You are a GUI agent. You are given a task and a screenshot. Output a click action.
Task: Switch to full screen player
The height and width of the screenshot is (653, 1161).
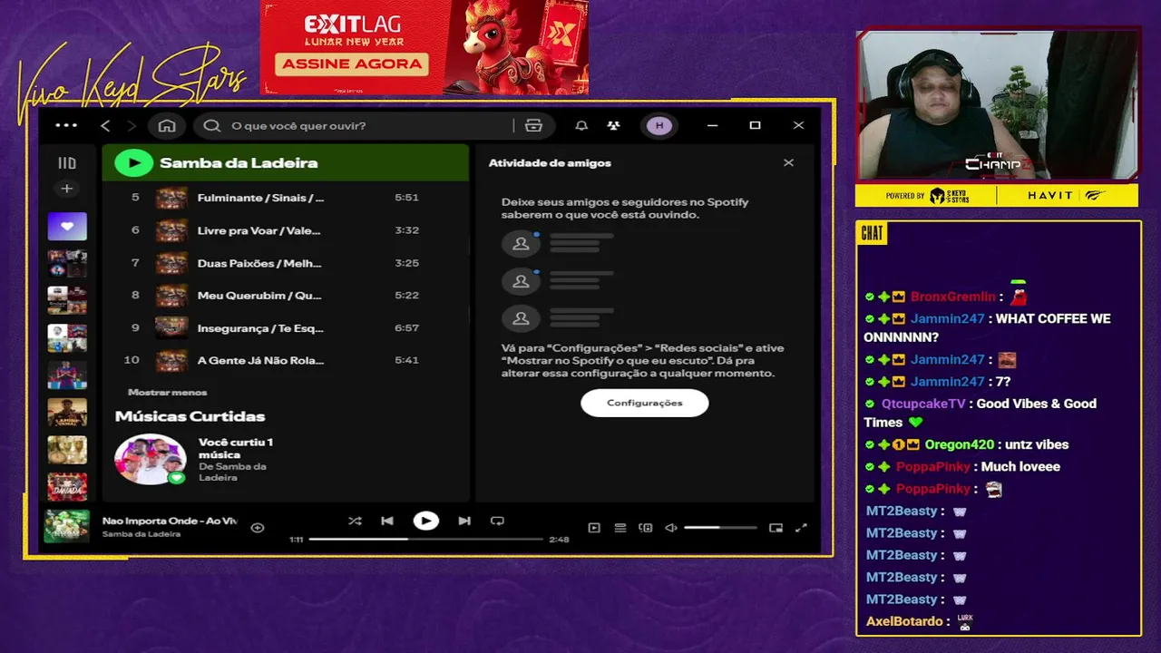(x=801, y=528)
